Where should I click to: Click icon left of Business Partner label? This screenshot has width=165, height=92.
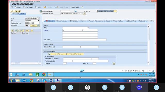coord(41,11)
